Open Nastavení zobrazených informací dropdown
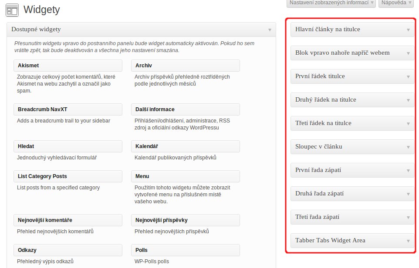This screenshot has width=419, height=268. pos(331,3)
